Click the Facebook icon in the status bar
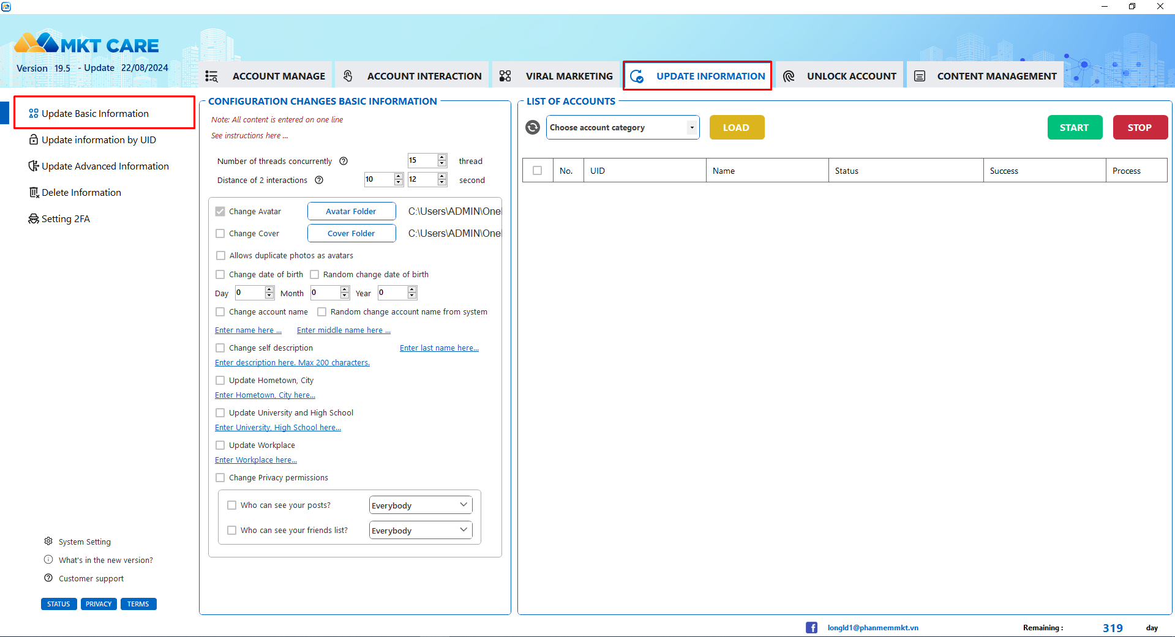This screenshot has height=637, width=1175. pos(811,627)
